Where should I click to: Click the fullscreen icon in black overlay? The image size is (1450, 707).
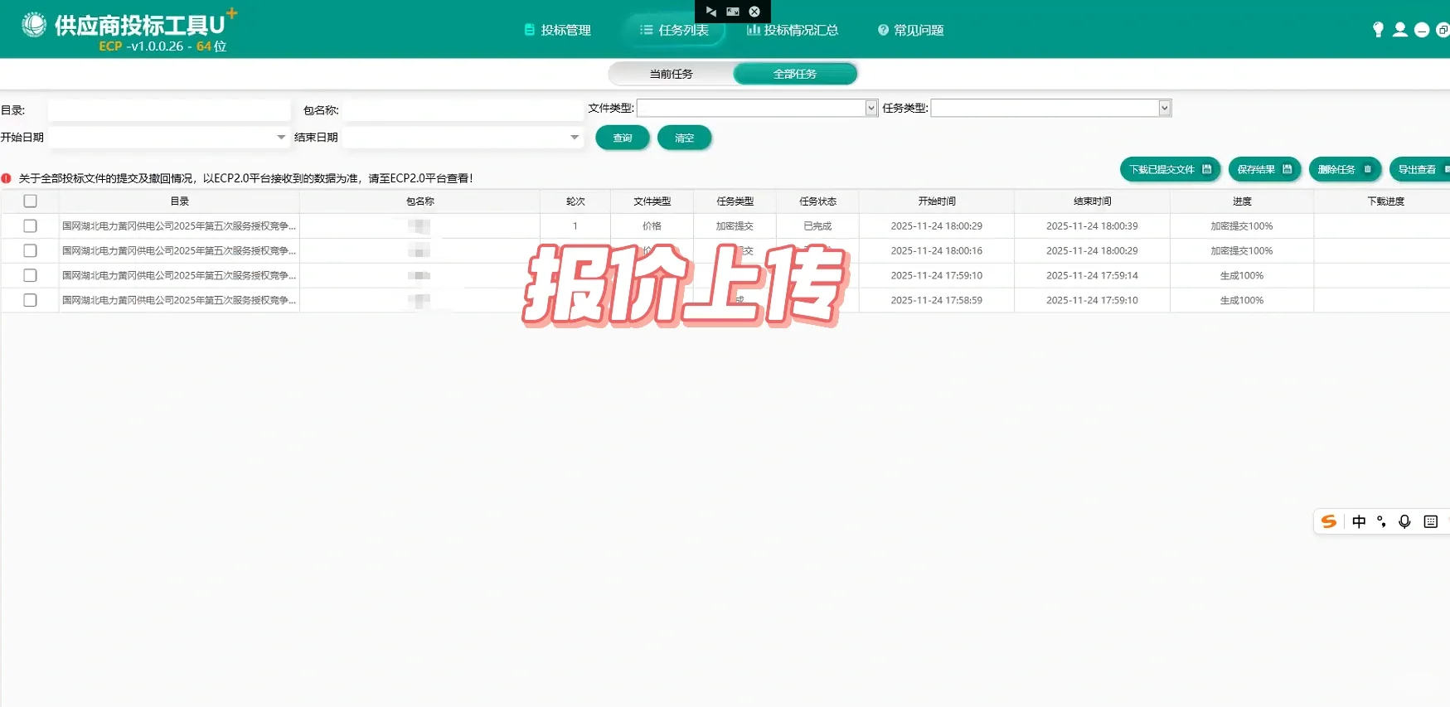click(x=733, y=12)
